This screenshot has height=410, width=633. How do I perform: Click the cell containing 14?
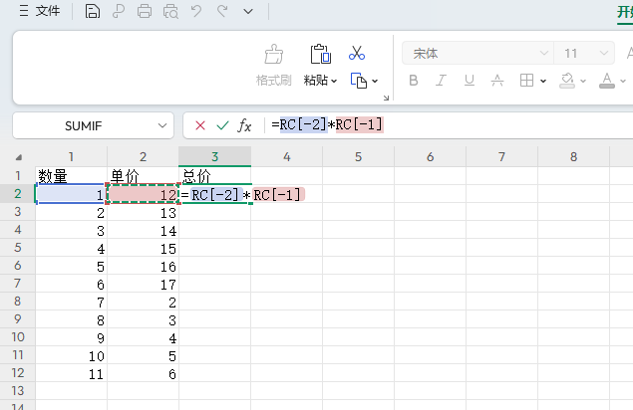pos(143,230)
